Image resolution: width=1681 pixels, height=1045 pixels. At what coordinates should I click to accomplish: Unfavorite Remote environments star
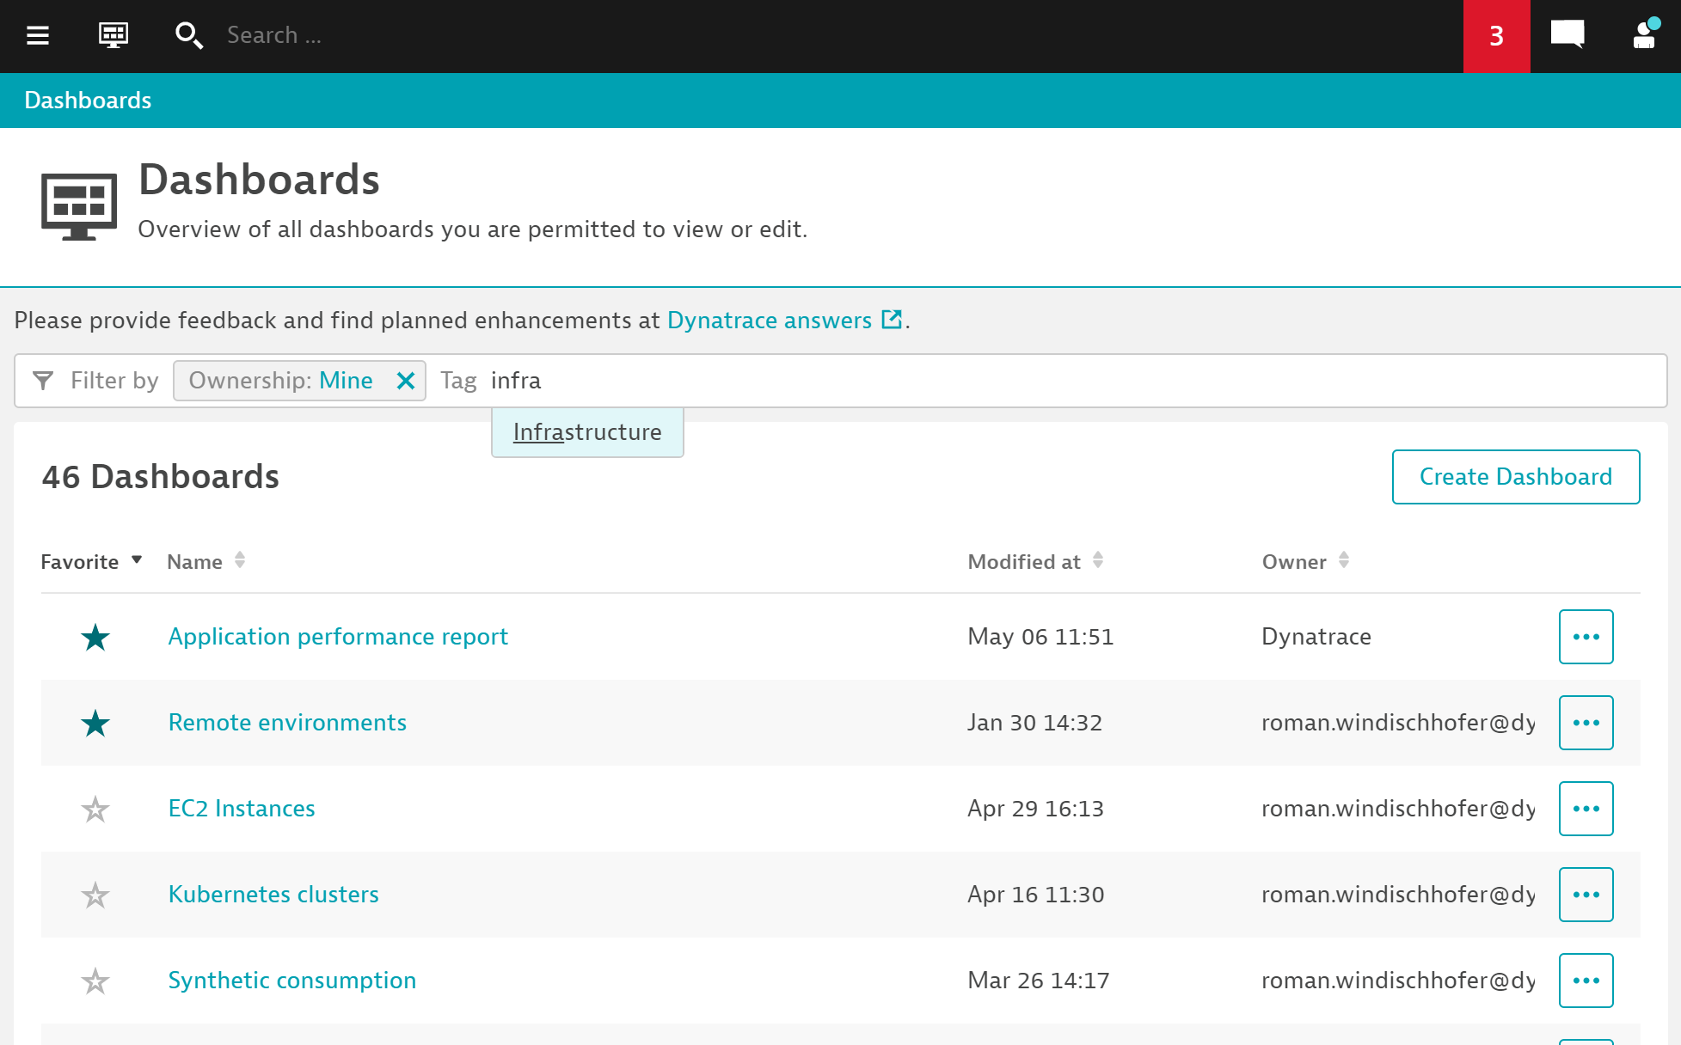(95, 724)
